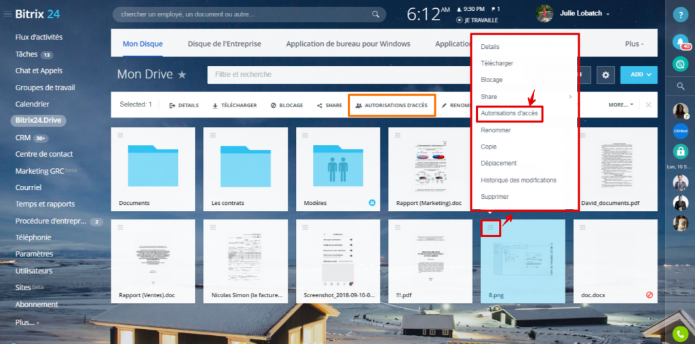Expand the MORE... toolbar dropdown

click(620, 105)
